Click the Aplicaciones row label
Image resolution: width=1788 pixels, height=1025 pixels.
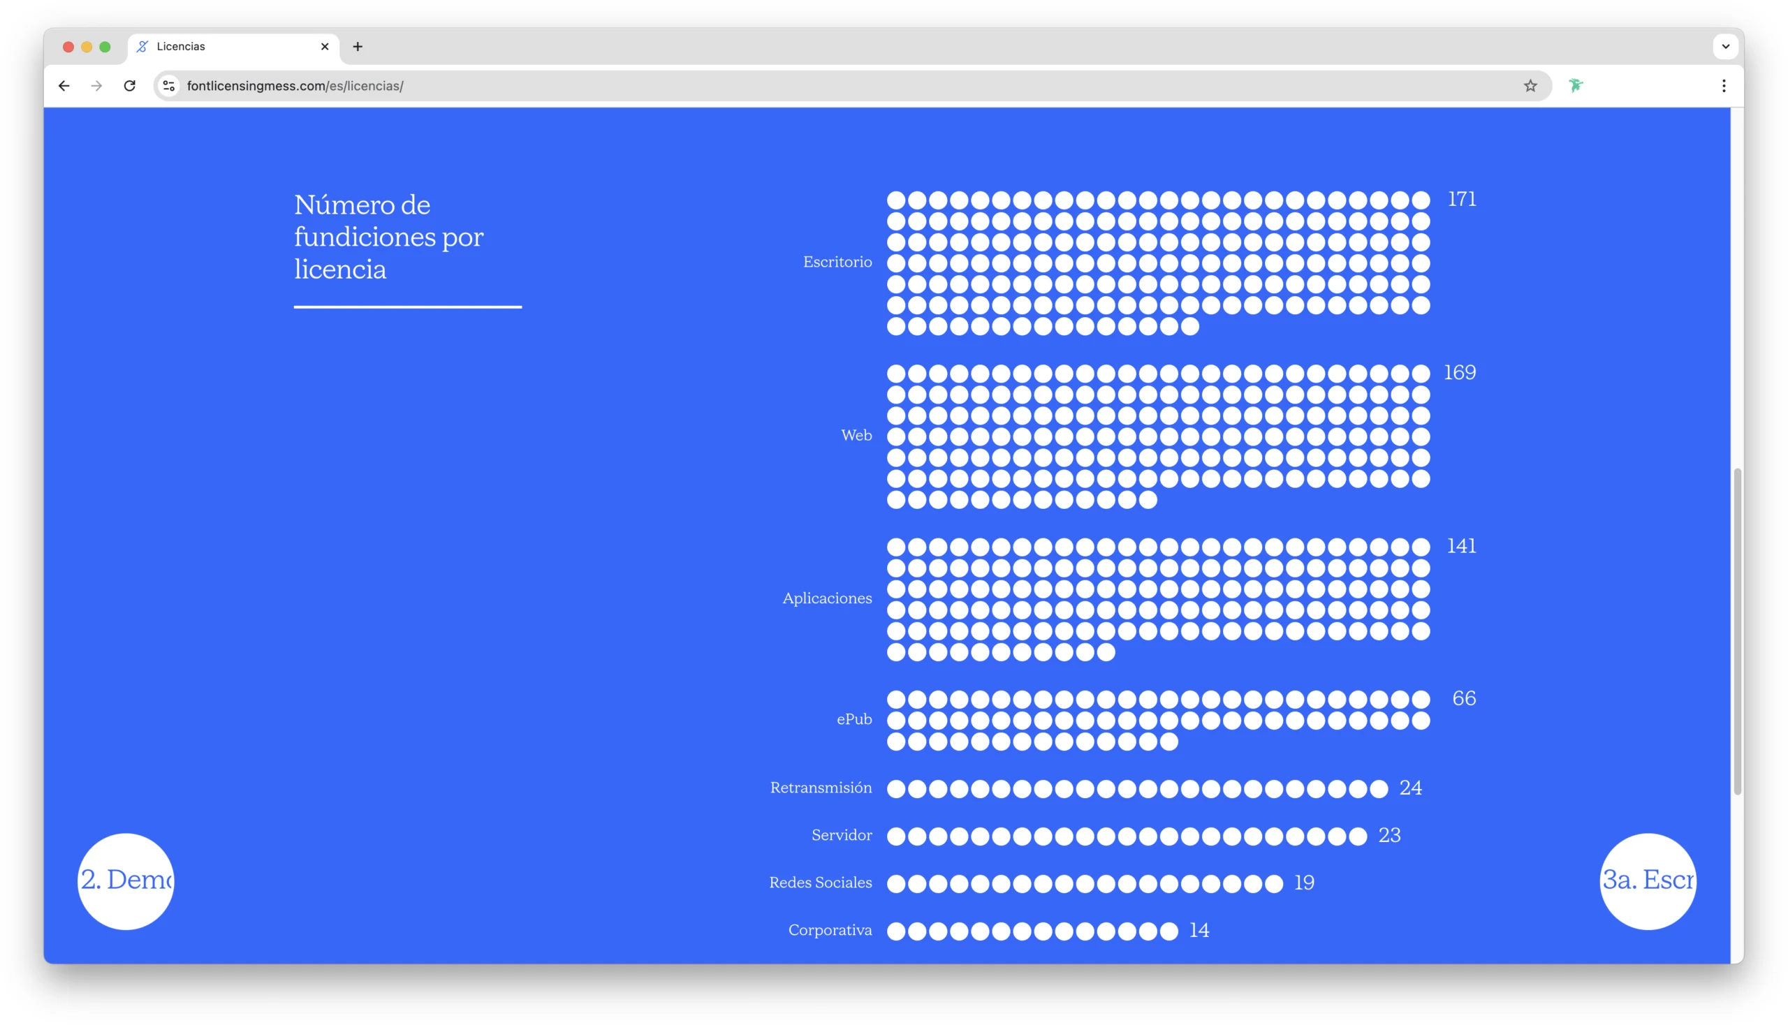827,598
